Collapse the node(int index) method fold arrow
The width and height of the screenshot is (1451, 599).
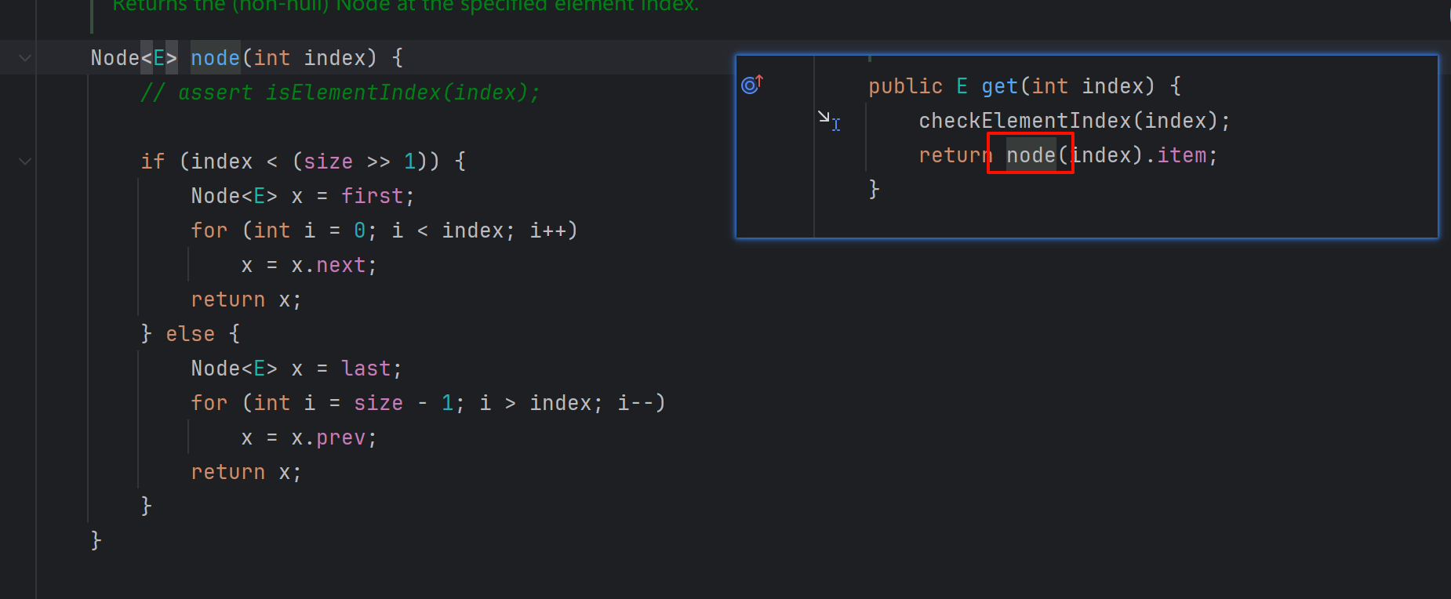[x=25, y=58]
